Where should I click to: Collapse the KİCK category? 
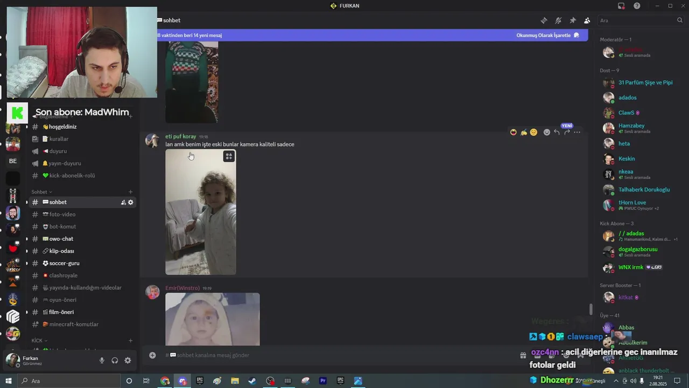coord(39,341)
